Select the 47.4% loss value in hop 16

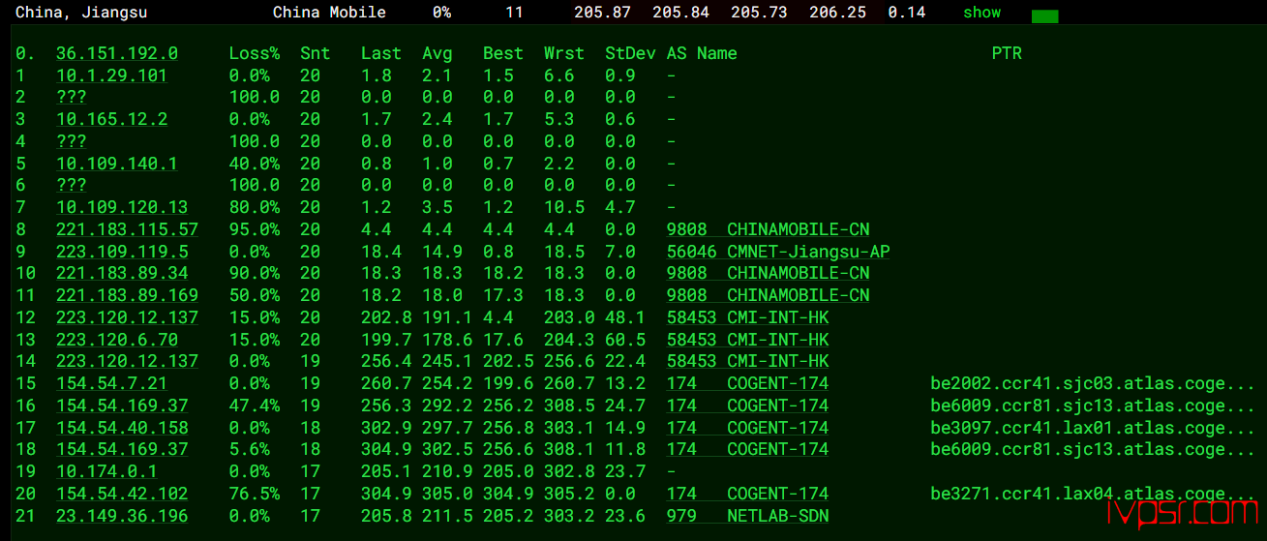coord(255,406)
